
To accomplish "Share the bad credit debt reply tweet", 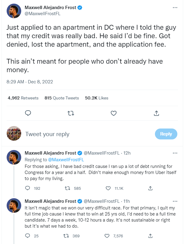I will [150, 188].
